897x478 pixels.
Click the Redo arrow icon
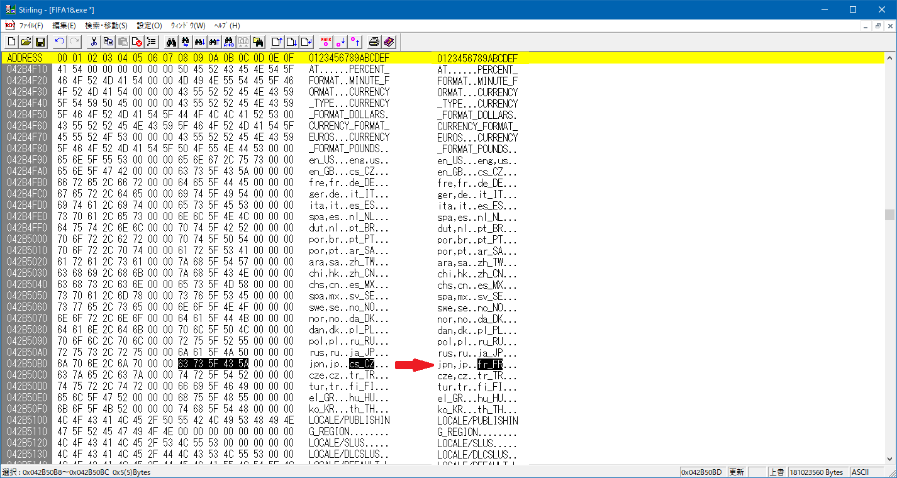click(74, 42)
